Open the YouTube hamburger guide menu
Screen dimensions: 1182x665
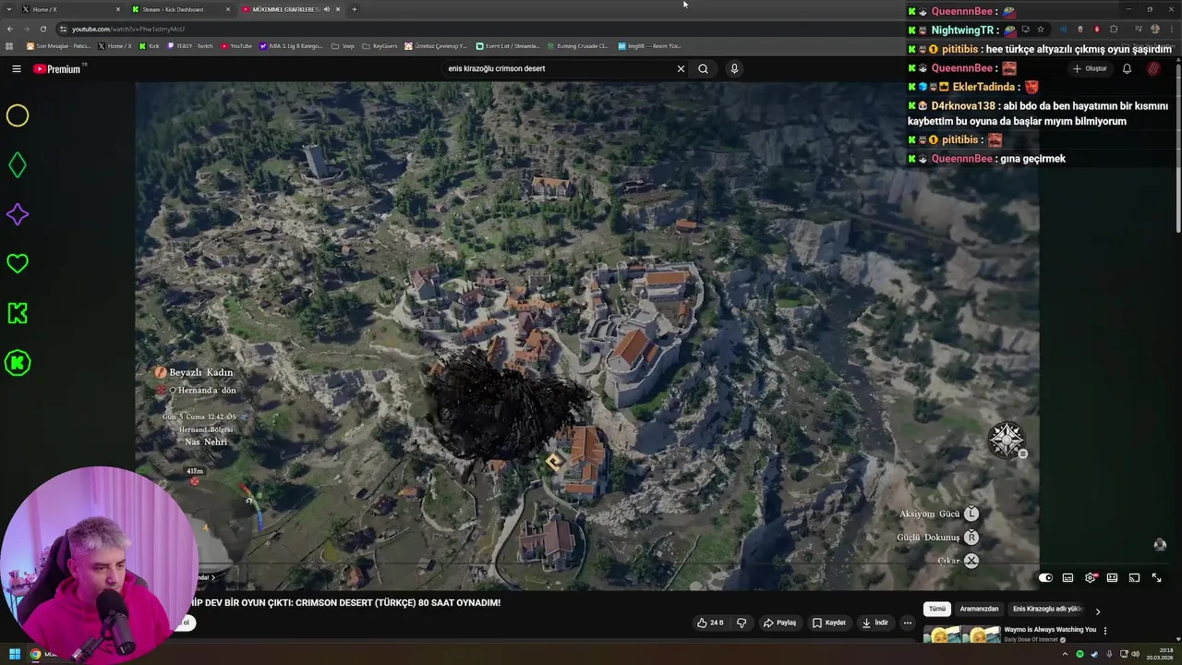tap(17, 68)
